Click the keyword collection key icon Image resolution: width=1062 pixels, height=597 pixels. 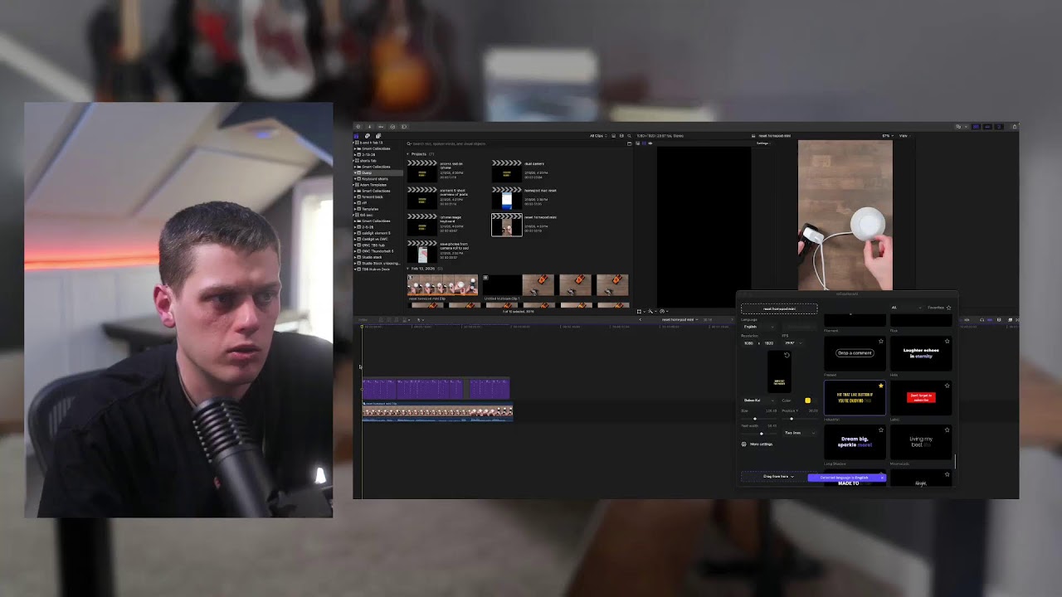coord(381,127)
